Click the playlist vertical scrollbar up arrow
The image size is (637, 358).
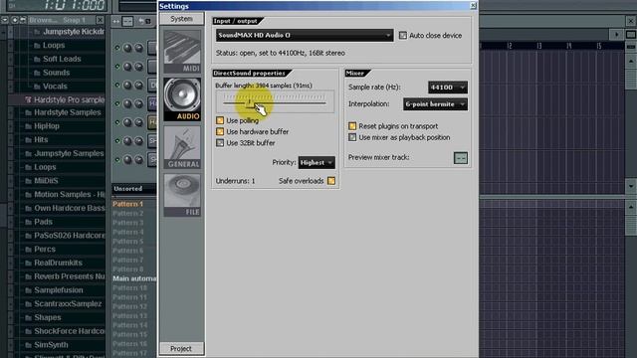pyautogui.click(x=630, y=62)
